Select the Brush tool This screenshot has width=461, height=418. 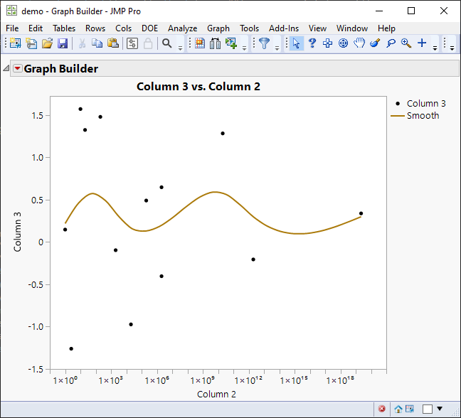(x=375, y=43)
